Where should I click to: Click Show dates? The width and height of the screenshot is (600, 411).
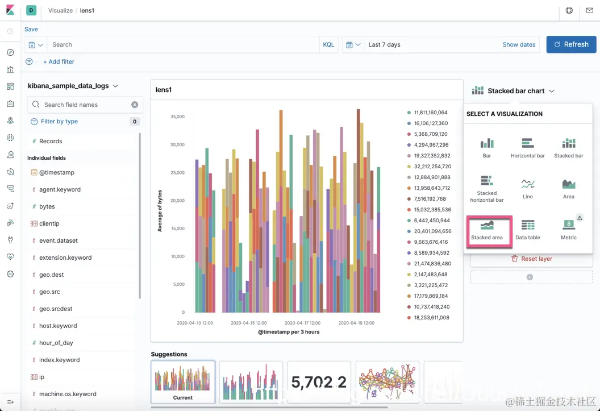point(519,45)
